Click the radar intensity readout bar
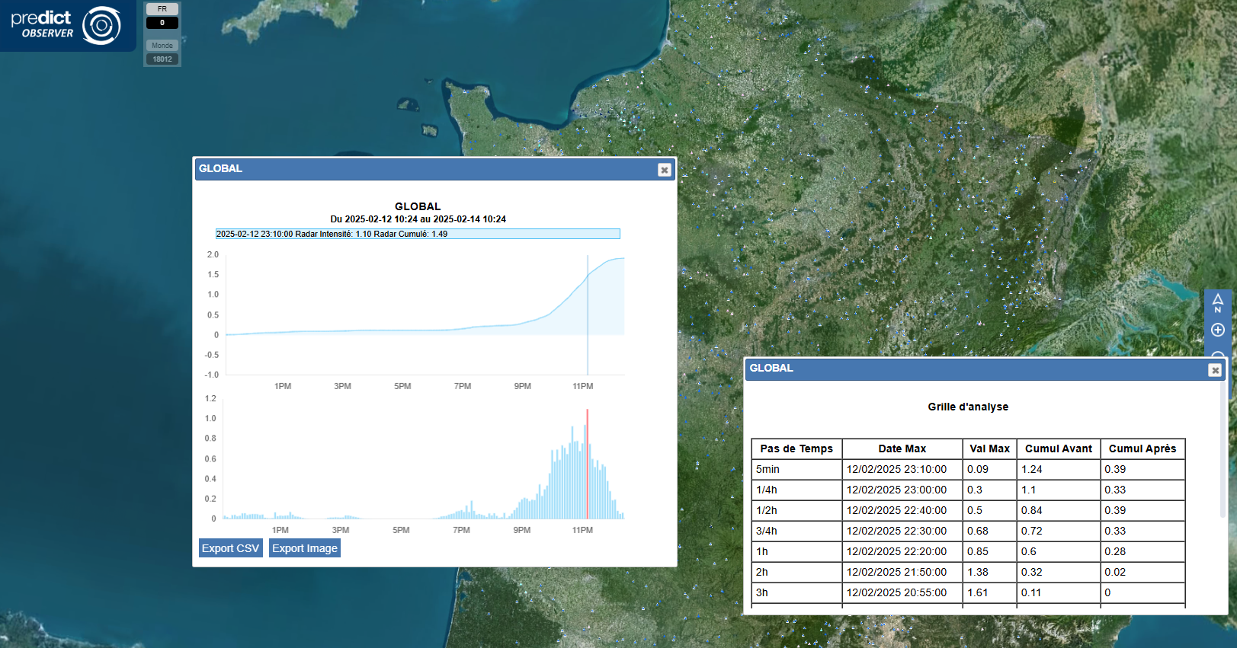Screen dimensions: 1237x648 pos(418,234)
